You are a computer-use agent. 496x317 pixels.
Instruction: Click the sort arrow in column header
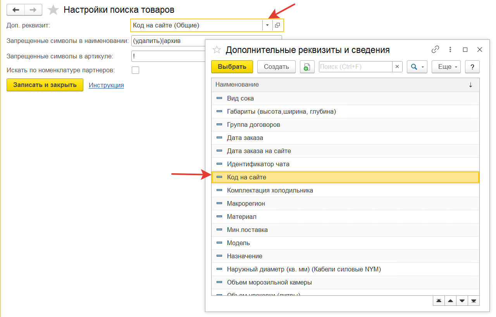(x=470, y=85)
